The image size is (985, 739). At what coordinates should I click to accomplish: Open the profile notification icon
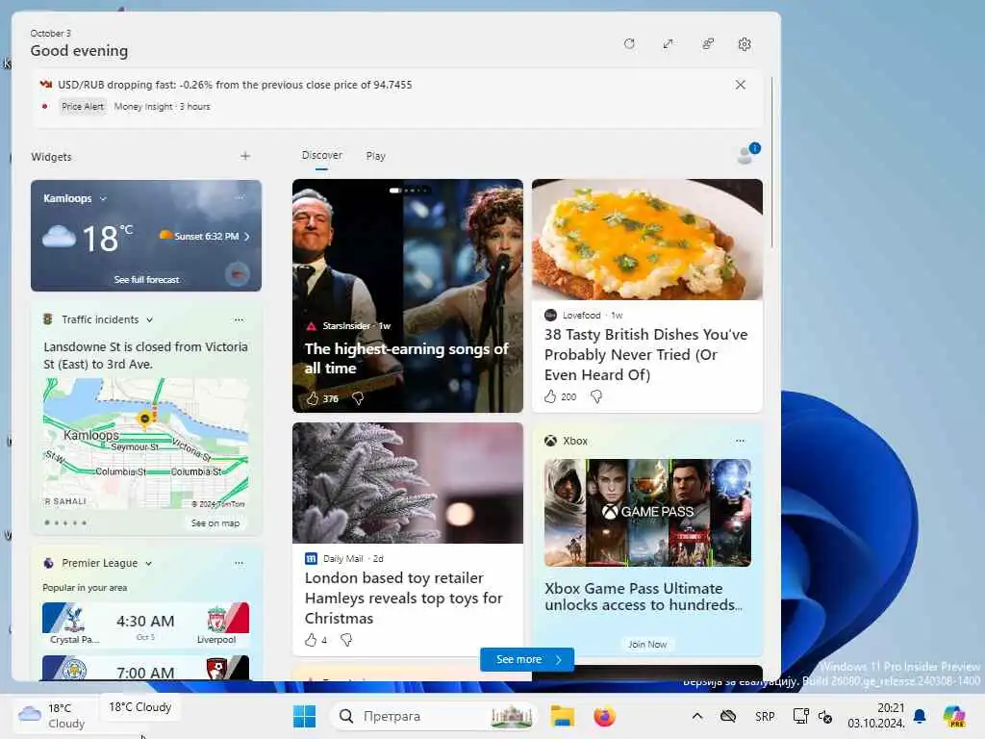pyautogui.click(x=747, y=154)
